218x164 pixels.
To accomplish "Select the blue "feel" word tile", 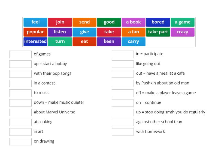I will tap(35, 22).
